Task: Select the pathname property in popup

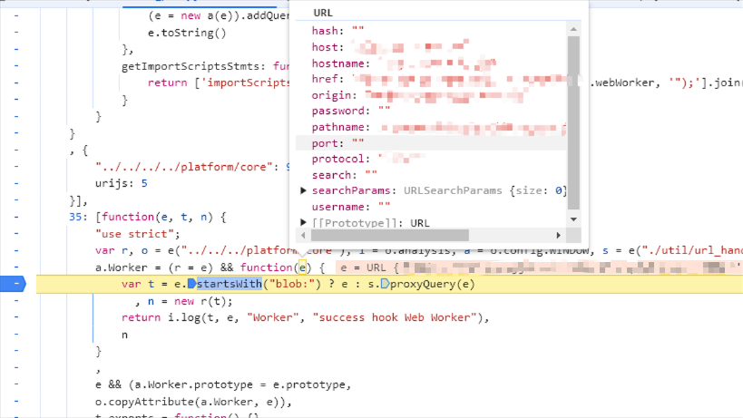Action: click(341, 127)
